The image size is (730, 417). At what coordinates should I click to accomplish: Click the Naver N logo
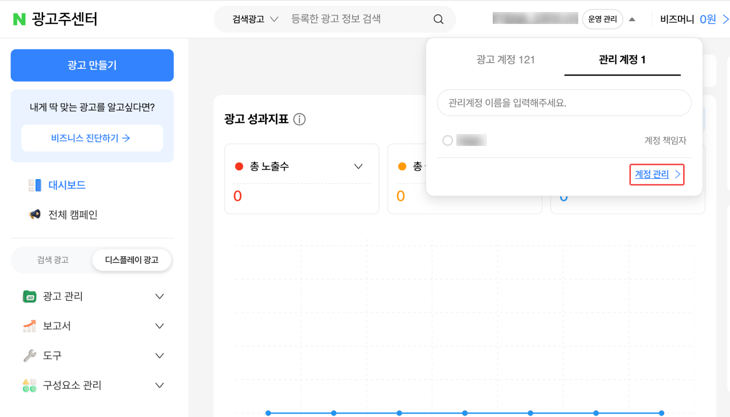click(19, 19)
